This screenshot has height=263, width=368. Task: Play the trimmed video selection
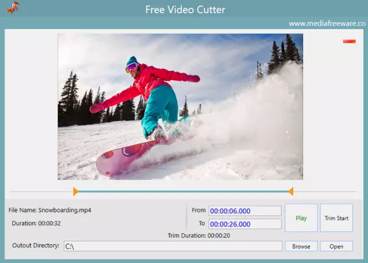pyautogui.click(x=301, y=218)
